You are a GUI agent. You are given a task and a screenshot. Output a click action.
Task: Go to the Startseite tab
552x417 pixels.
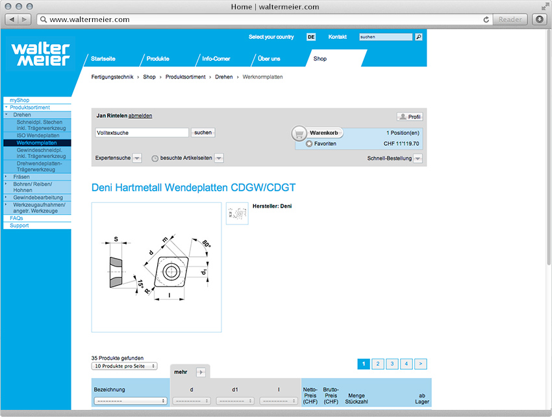pyautogui.click(x=103, y=59)
